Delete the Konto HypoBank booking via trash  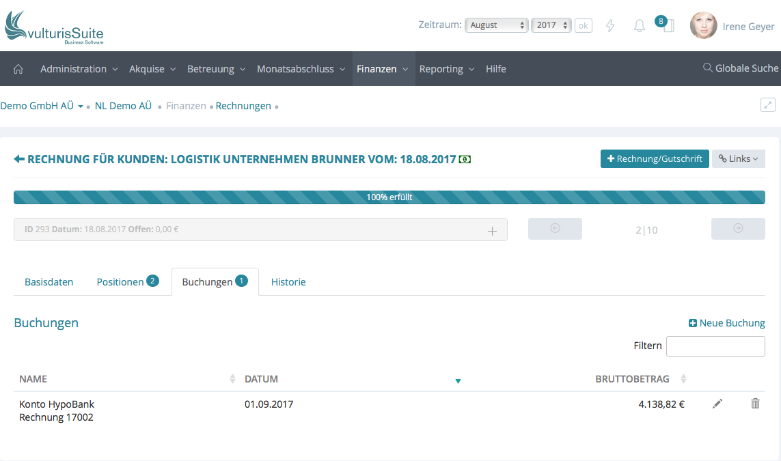(755, 404)
